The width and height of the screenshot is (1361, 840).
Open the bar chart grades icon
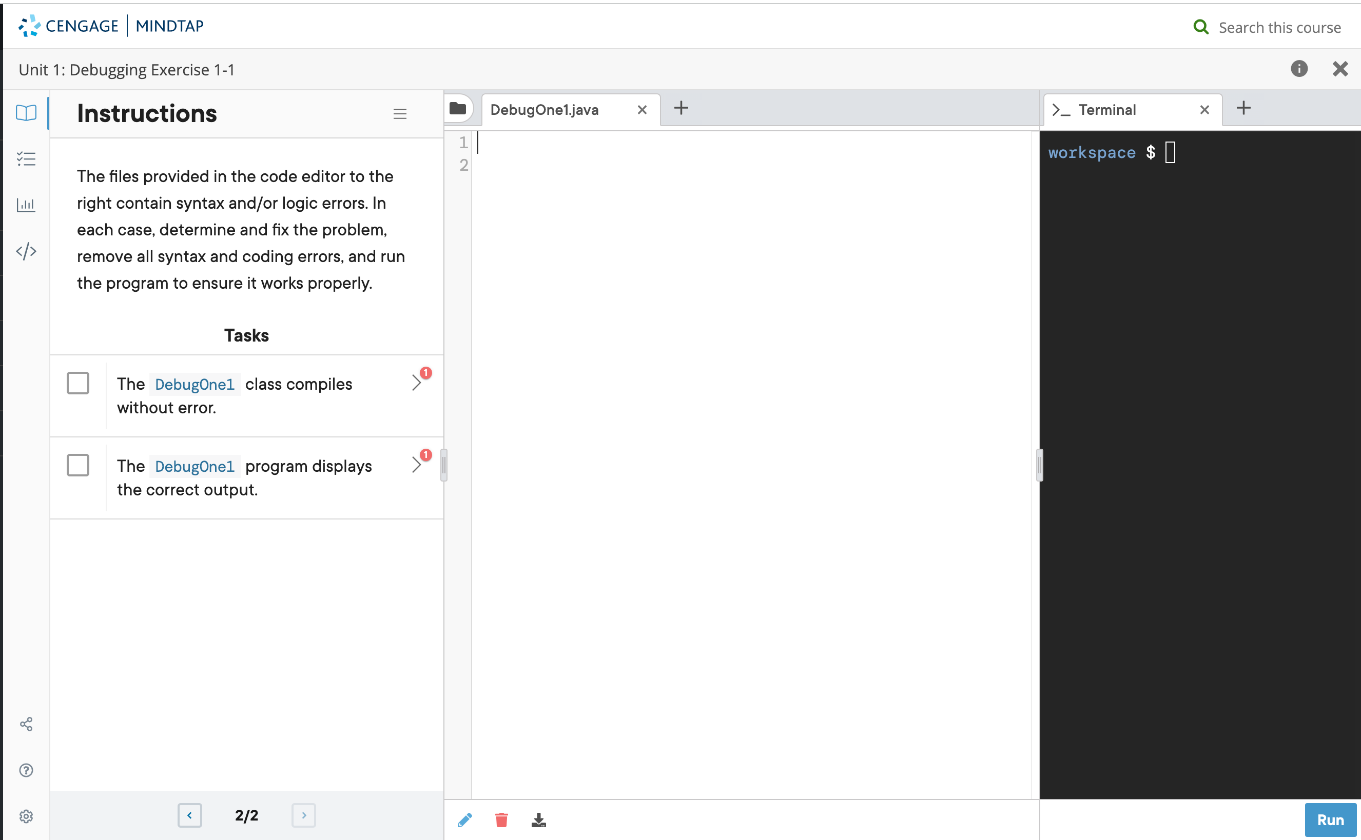click(x=26, y=205)
